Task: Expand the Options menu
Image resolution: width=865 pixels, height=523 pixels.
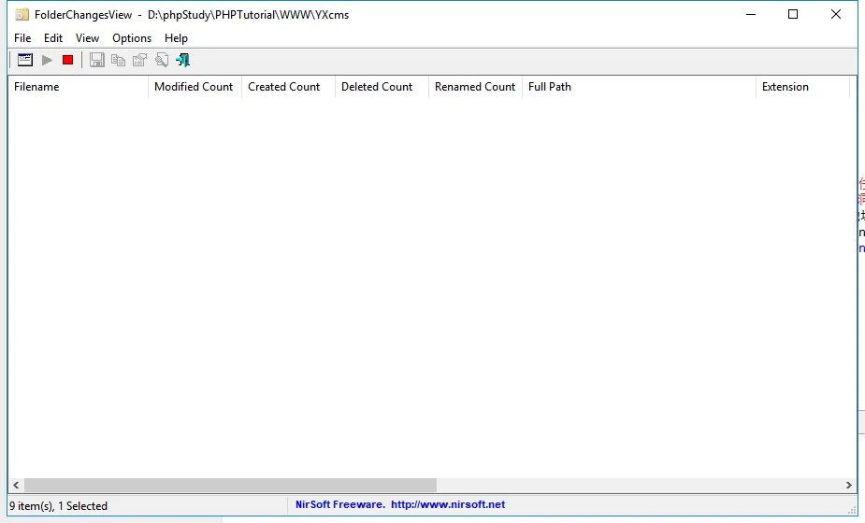Action: 132,38
